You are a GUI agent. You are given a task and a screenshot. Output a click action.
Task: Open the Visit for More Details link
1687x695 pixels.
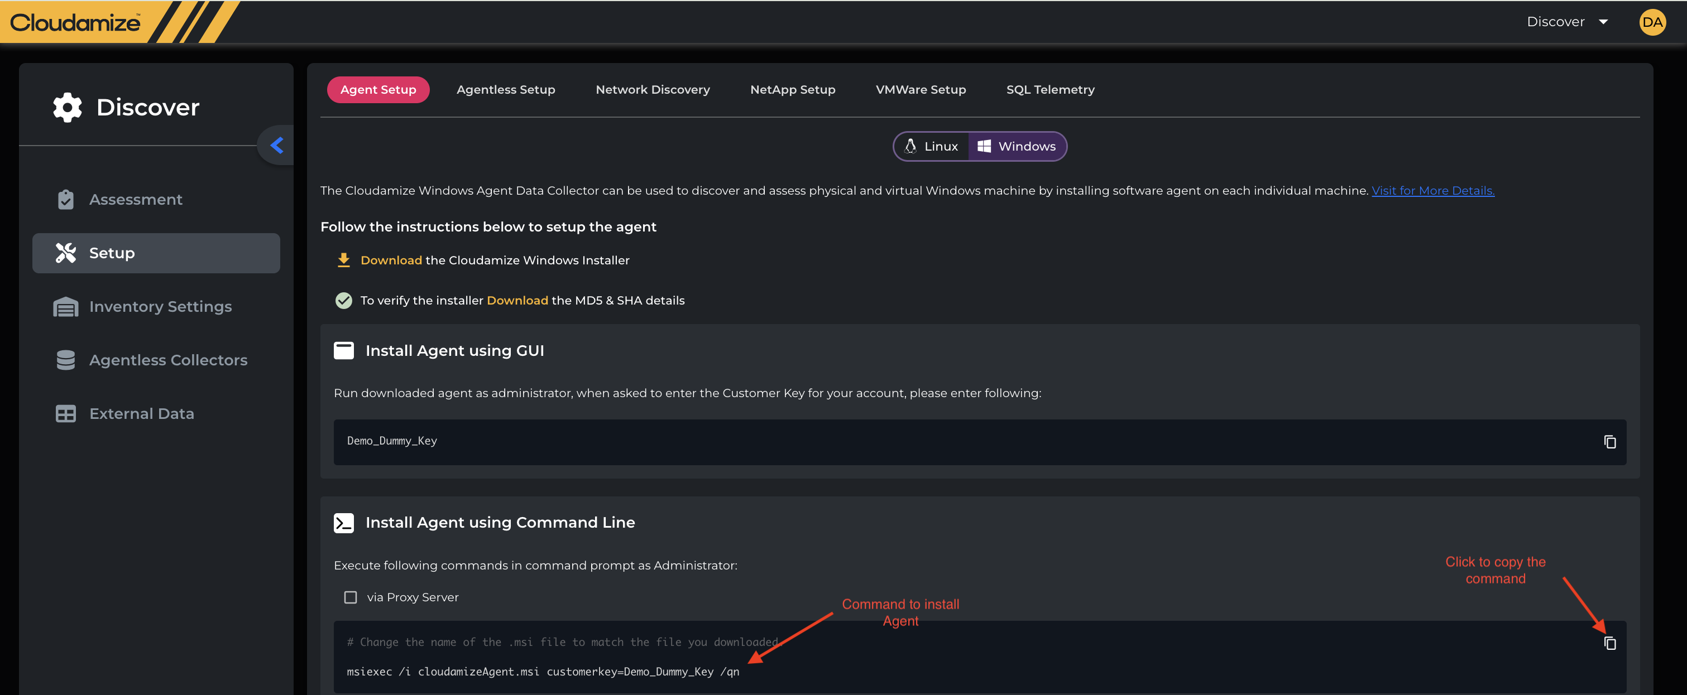pos(1432,191)
